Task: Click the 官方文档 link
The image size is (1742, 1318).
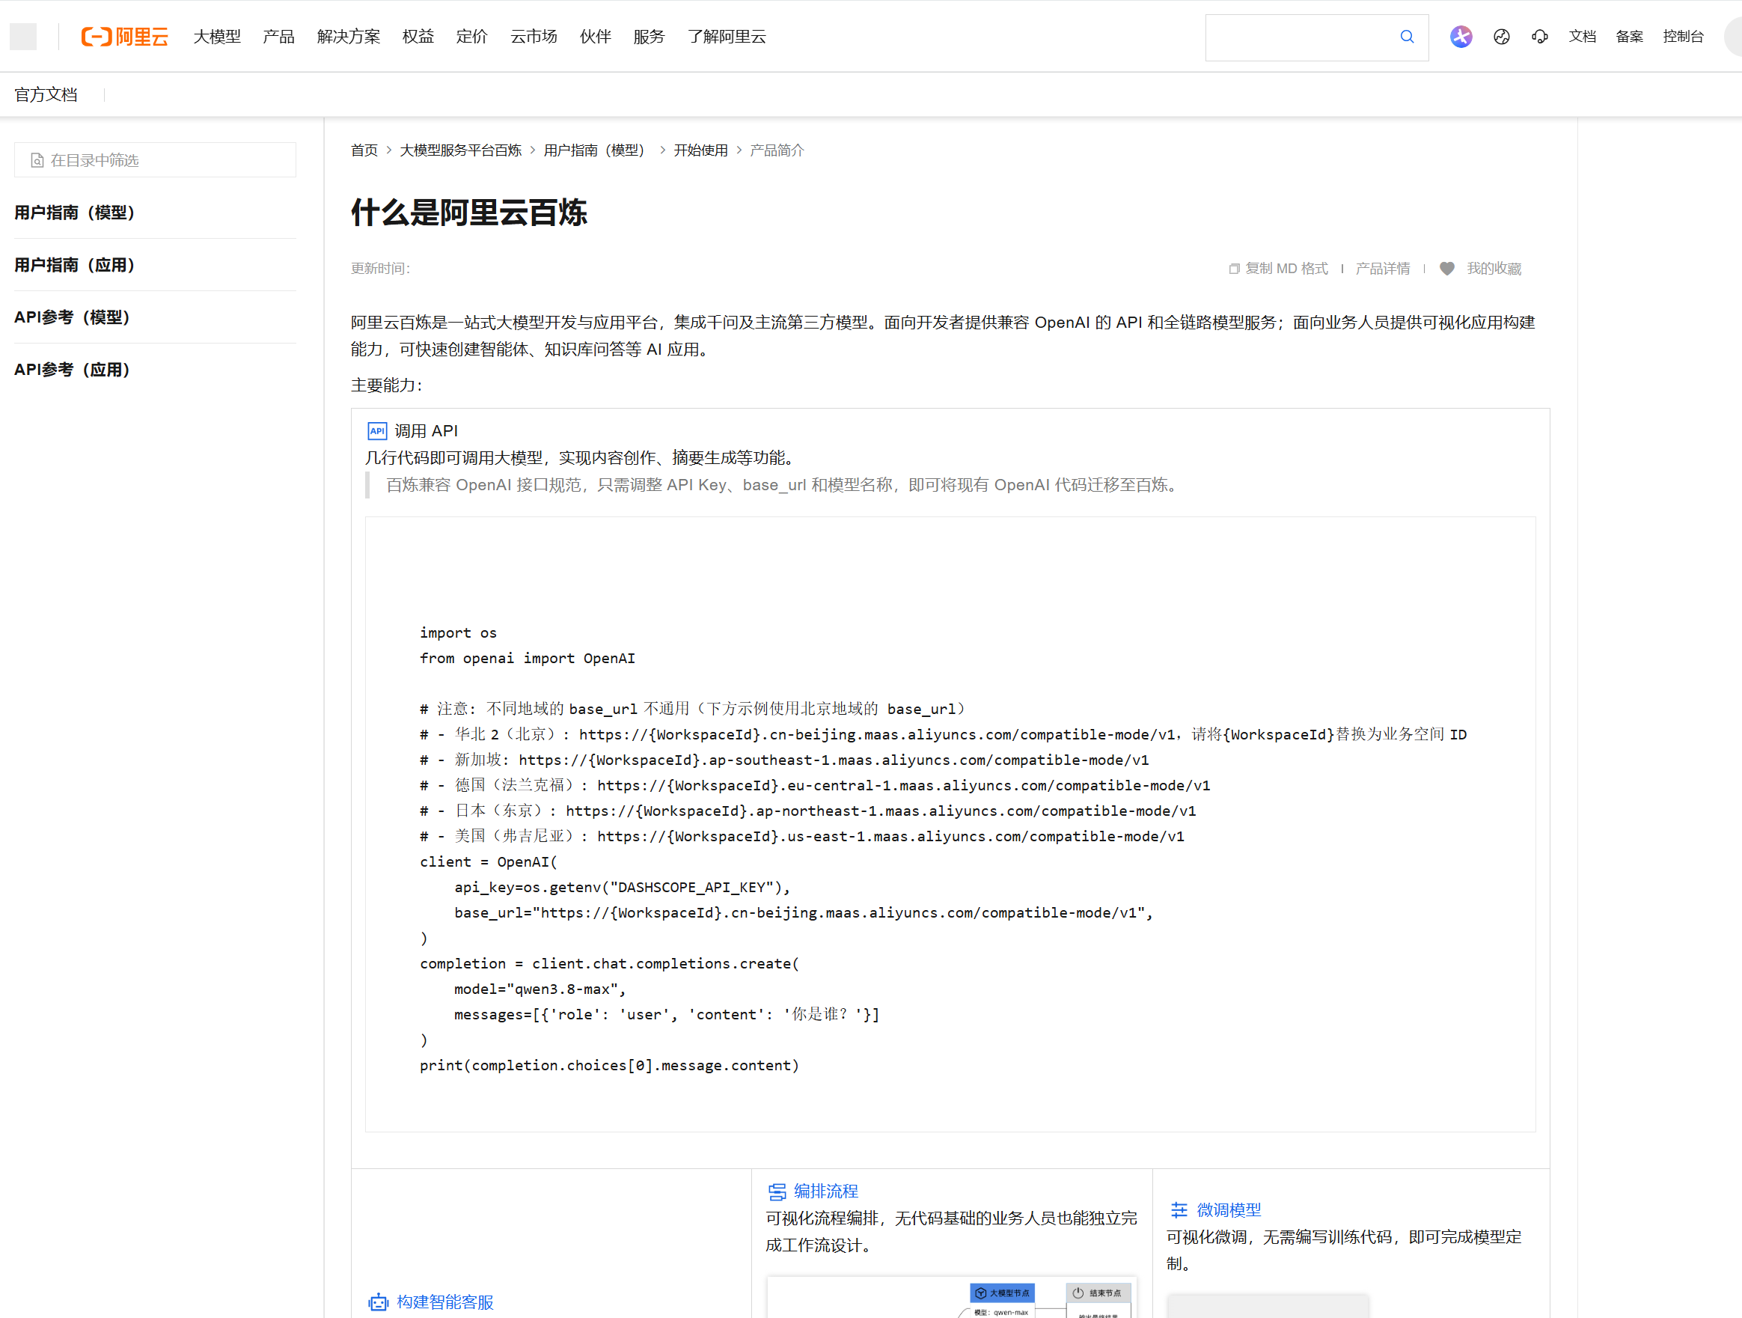Action: (46, 94)
